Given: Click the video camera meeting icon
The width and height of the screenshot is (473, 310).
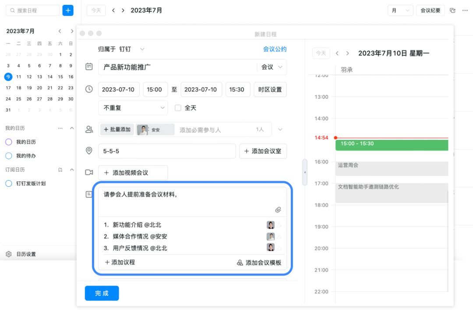Looking at the screenshot, I should [89, 173].
